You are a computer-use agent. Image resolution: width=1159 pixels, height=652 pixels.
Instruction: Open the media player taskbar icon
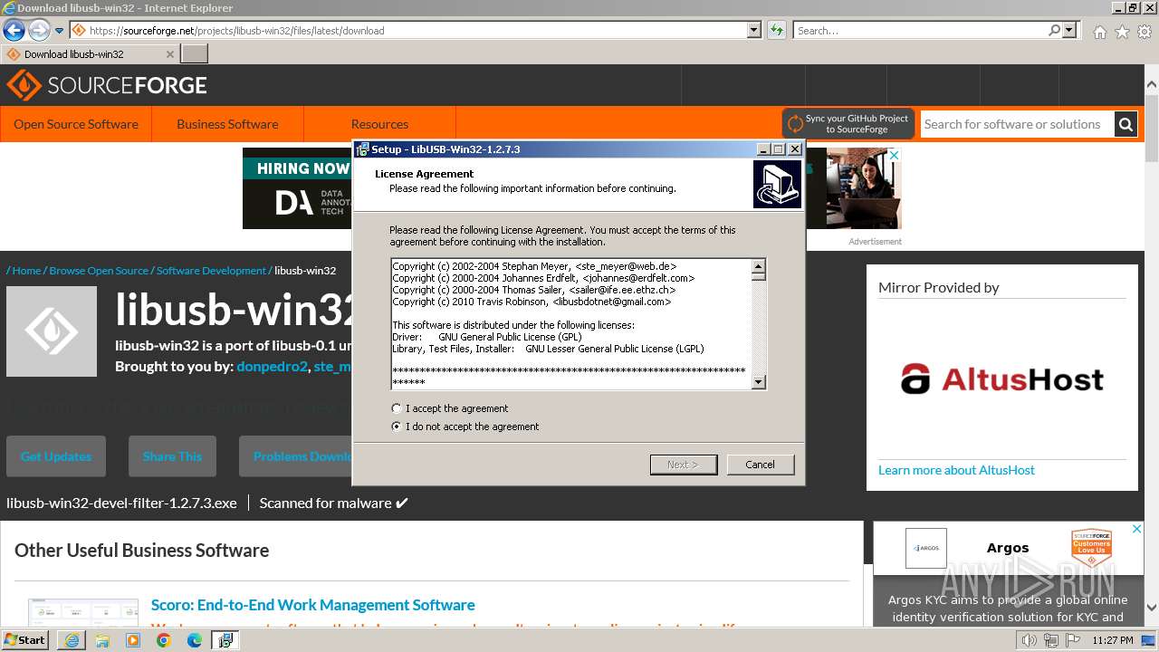[x=133, y=640]
